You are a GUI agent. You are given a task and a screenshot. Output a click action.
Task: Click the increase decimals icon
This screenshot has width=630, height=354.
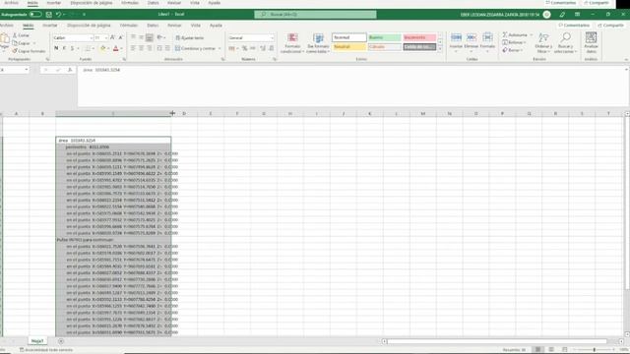(x=263, y=48)
